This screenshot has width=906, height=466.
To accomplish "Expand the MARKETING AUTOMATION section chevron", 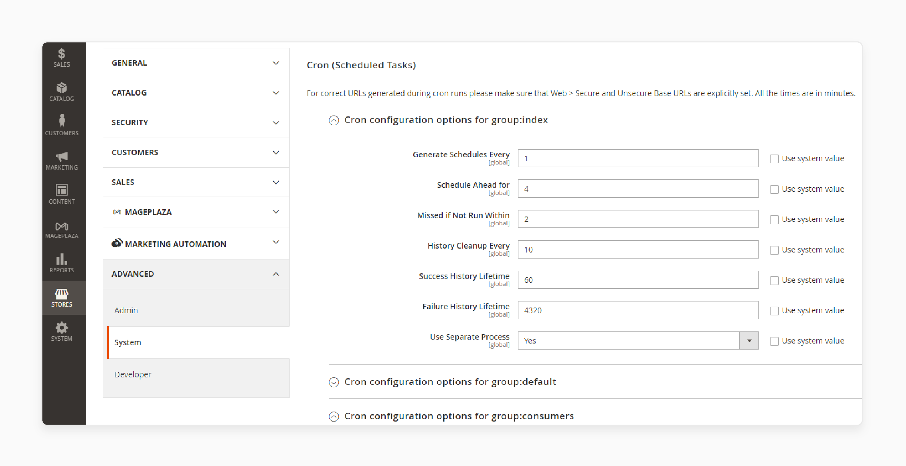I will (x=276, y=242).
